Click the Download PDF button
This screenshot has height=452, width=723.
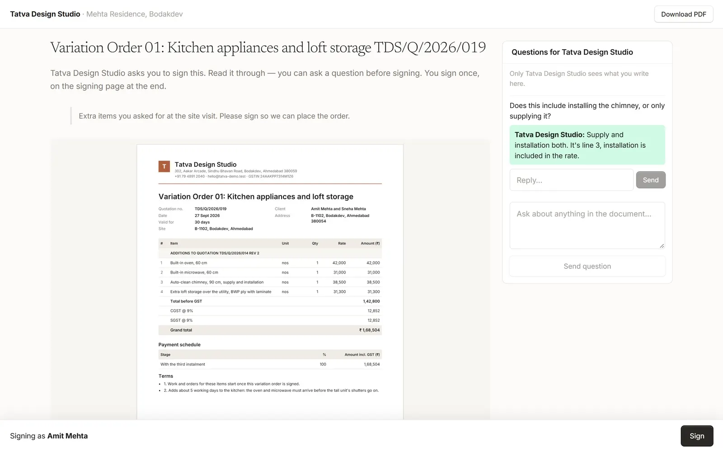point(683,14)
